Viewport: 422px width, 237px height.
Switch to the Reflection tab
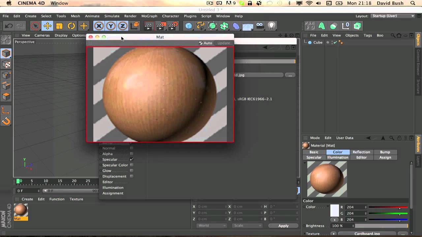click(361, 152)
